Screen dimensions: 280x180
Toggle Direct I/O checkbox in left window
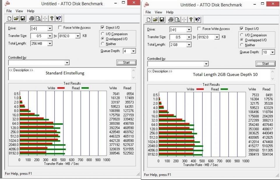[103, 27]
